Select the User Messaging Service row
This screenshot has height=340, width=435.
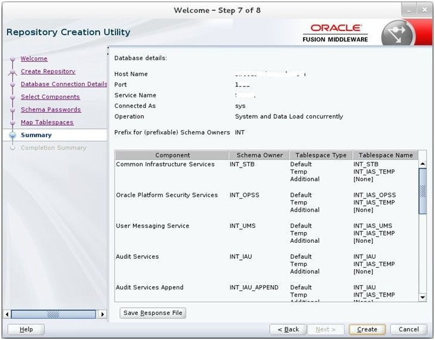point(266,233)
